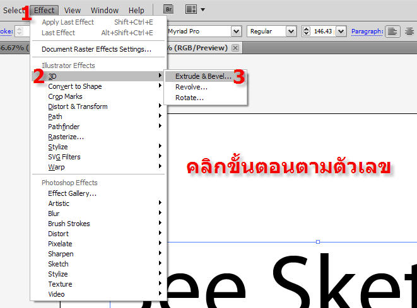The width and height of the screenshot is (417, 308).
Task: Expand the Regular font style dropdown
Action: tap(291, 31)
